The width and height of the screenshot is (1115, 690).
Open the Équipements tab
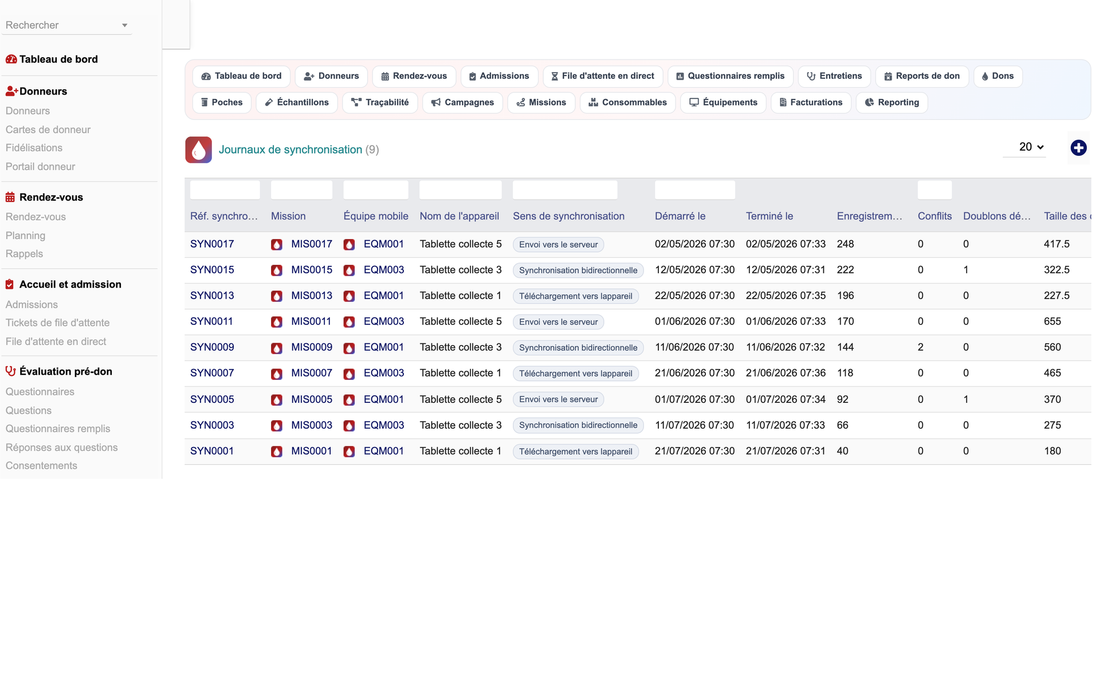723,103
